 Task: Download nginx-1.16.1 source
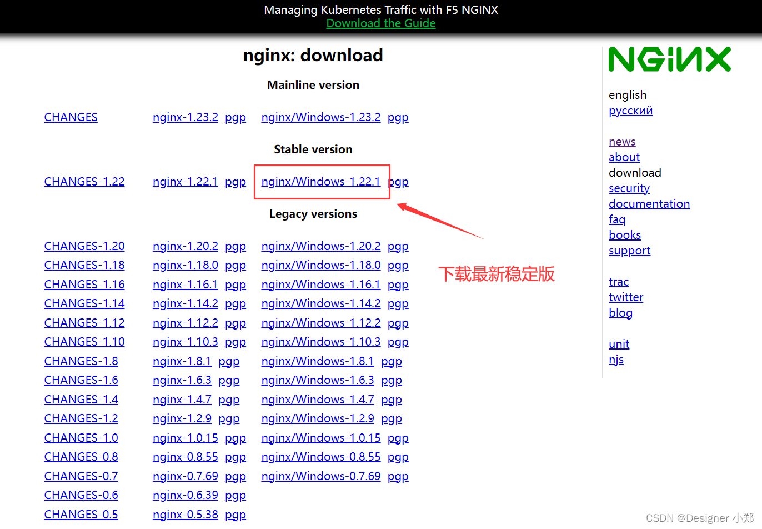186,285
